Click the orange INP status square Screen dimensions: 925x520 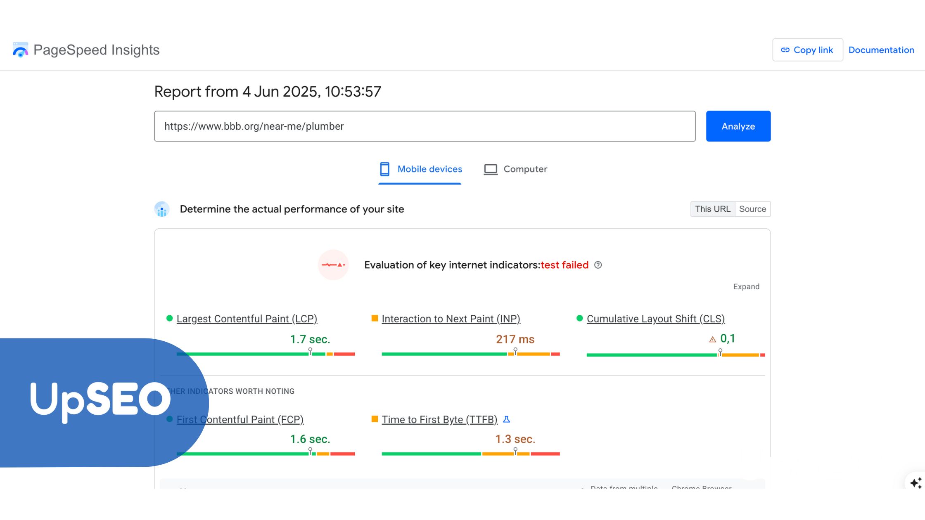tap(375, 318)
